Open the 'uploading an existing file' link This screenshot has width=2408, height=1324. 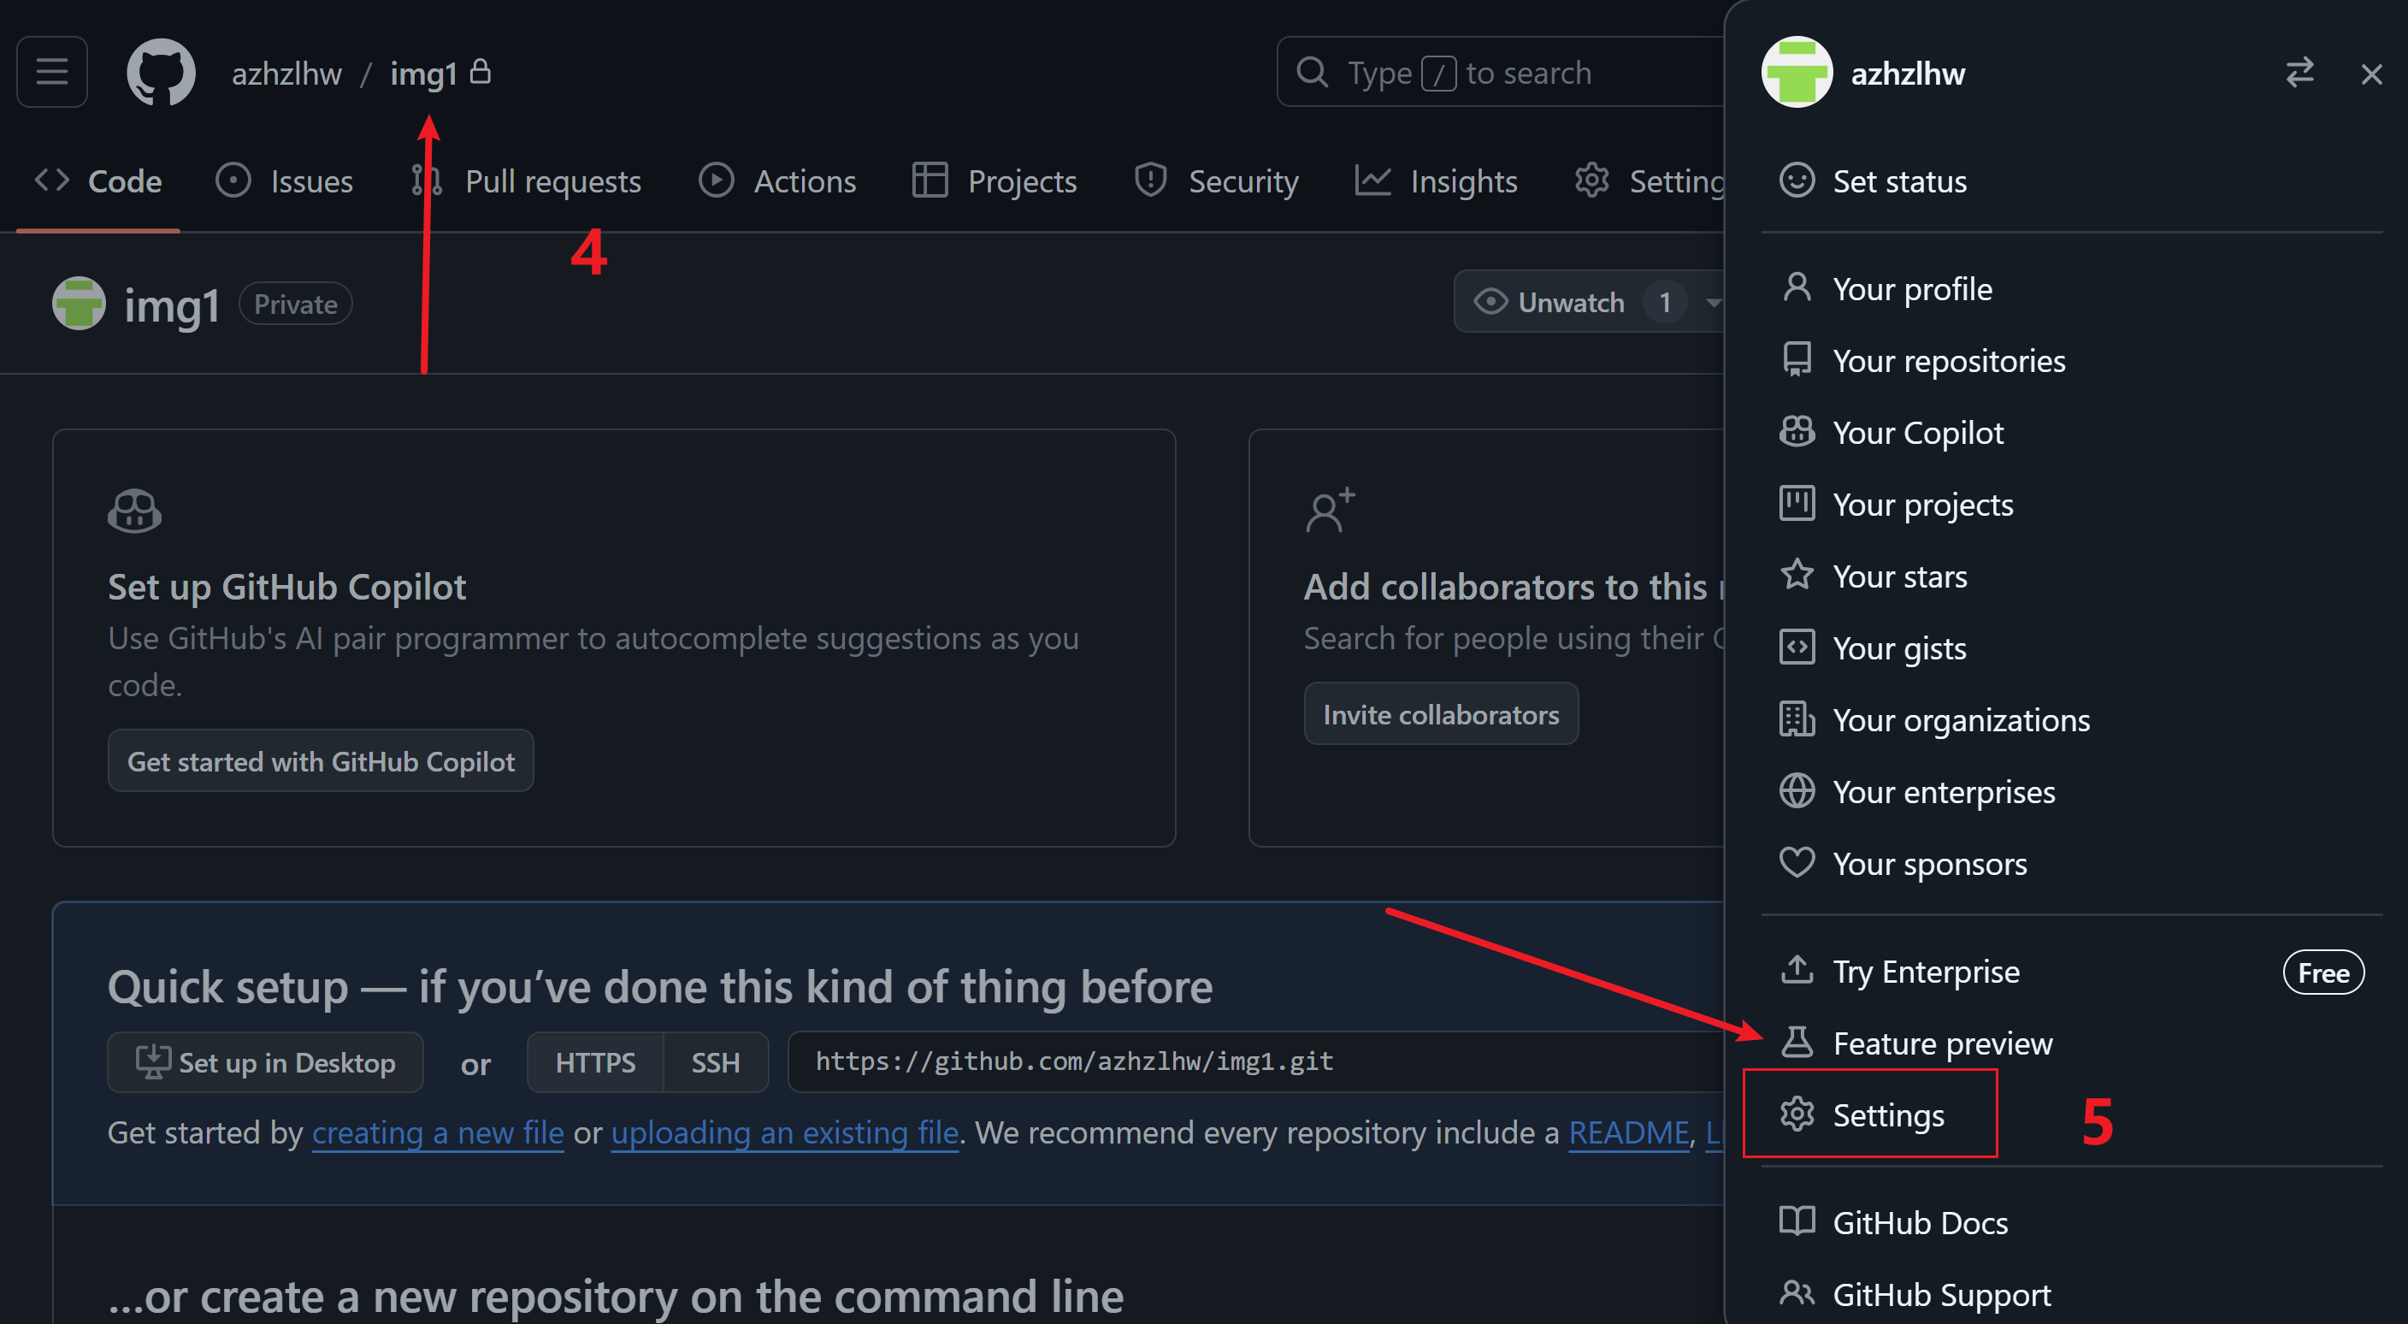784,1133
